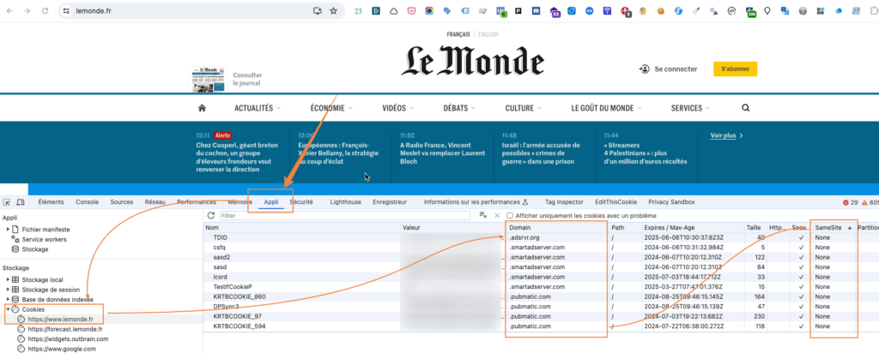Open the extension with green ON badge

click(750, 11)
